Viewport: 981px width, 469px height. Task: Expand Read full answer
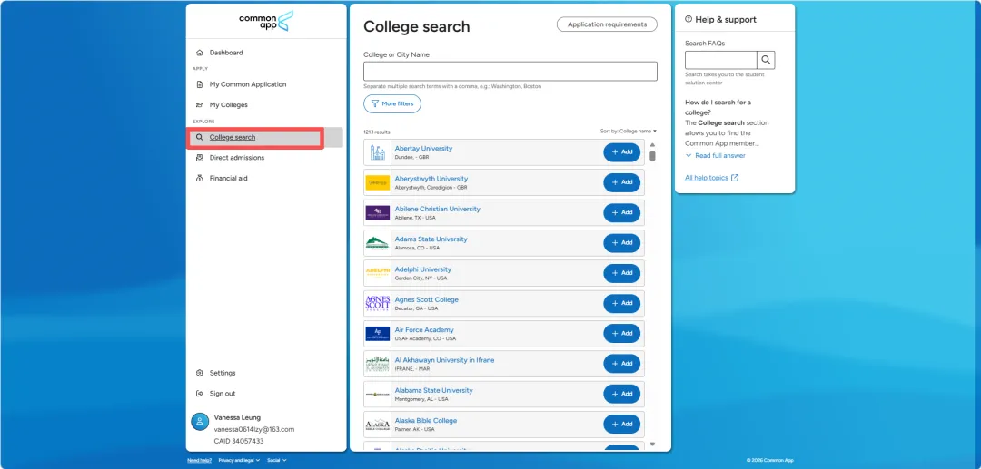coord(716,155)
